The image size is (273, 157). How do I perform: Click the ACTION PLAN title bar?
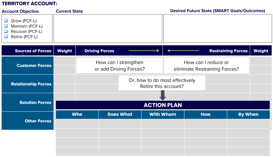[163, 105]
